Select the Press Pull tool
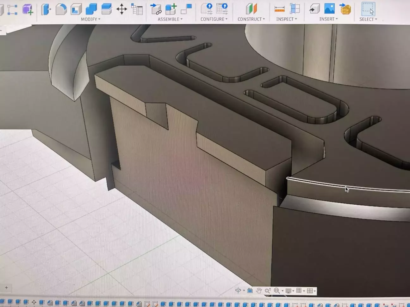Screen dimensions: 410x307 46,9
